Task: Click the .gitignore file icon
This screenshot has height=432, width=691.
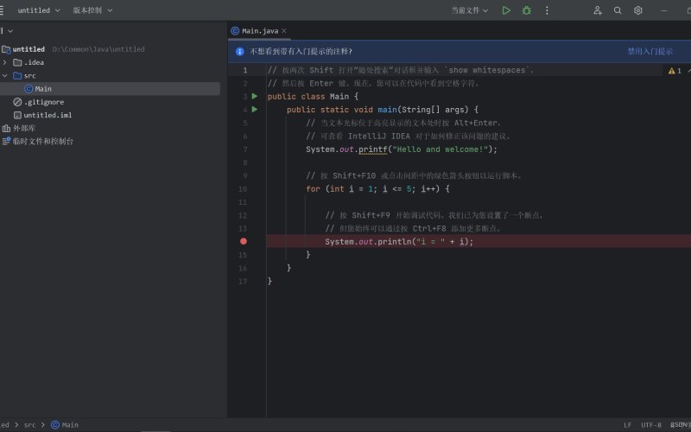Action: click(17, 102)
